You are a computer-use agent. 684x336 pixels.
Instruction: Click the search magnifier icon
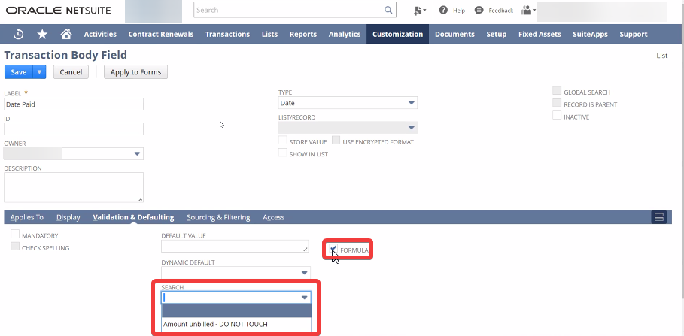tap(388, 10)
